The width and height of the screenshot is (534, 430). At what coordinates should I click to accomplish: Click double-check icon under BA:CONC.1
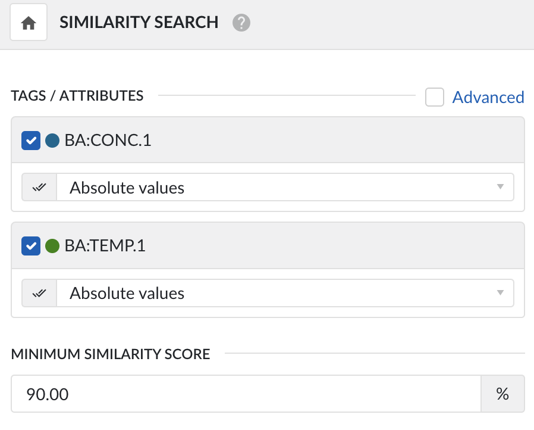click(39, 187)
